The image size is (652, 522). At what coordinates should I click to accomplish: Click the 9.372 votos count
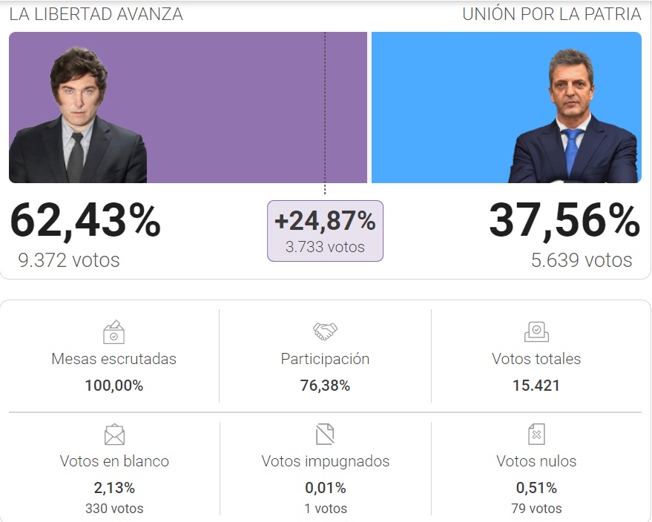tap(69, 260)
